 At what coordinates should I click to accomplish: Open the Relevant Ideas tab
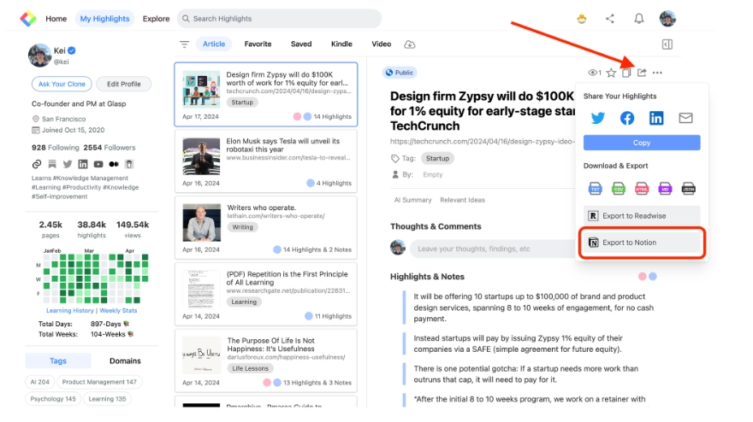tap(462, 200)
